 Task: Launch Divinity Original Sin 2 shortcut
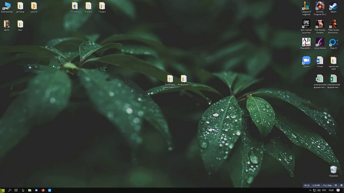[x=320, y=9]
